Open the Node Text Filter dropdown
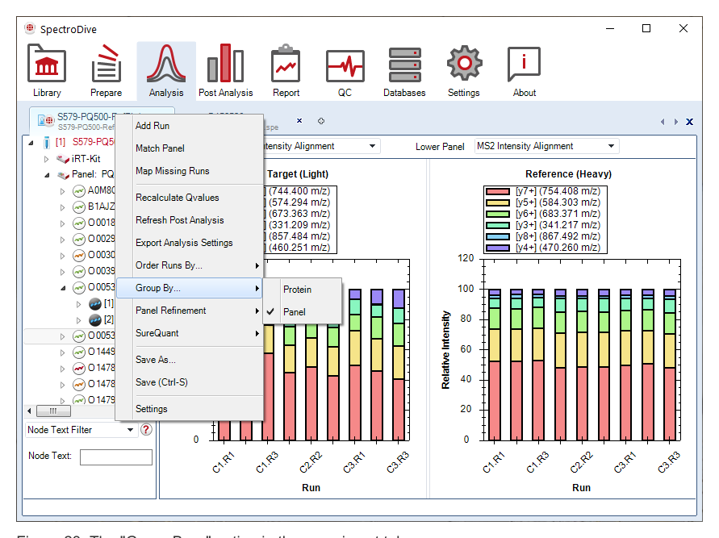The image size is (719, 538). point(130,430)
